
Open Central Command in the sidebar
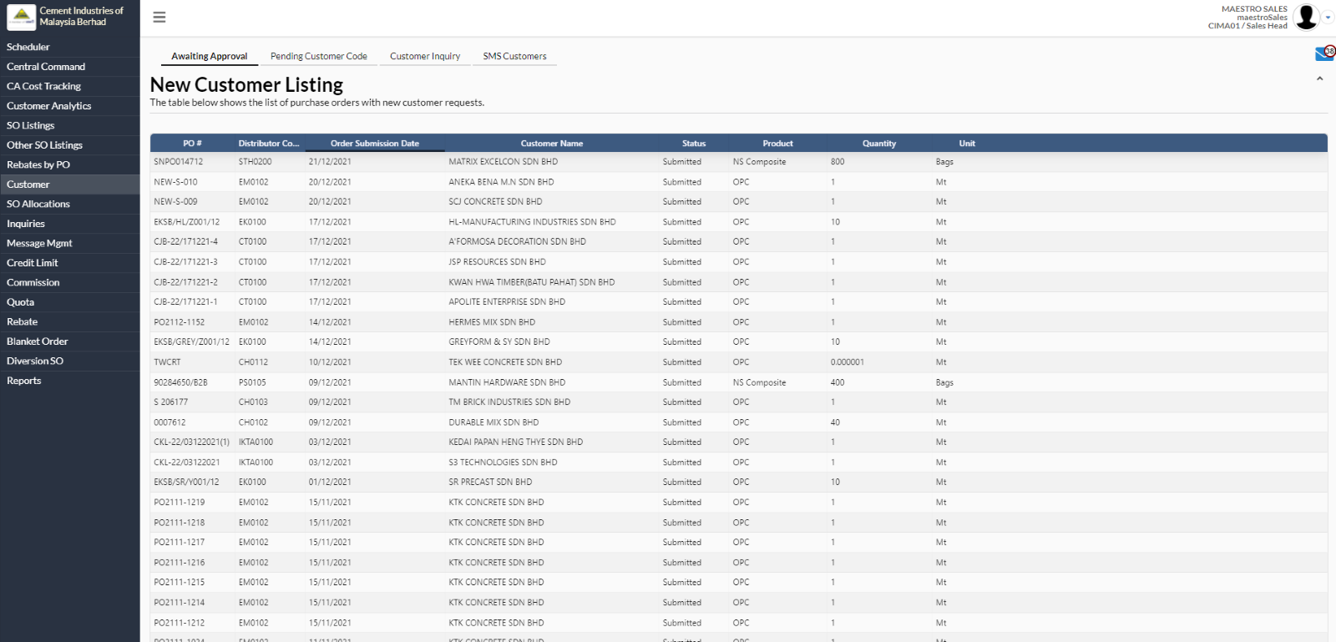coord(70,67)
